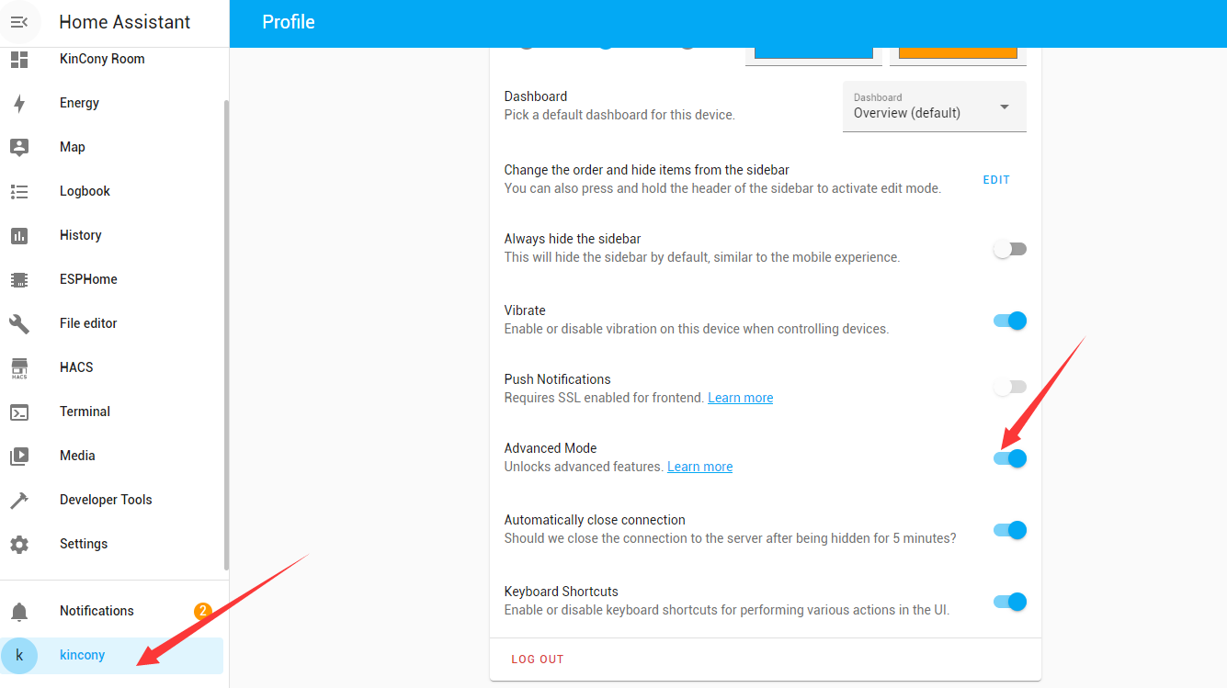Turn off the Vibrate toggle
Viewport: 1227px width, 688px height.
pos(1010,321)
